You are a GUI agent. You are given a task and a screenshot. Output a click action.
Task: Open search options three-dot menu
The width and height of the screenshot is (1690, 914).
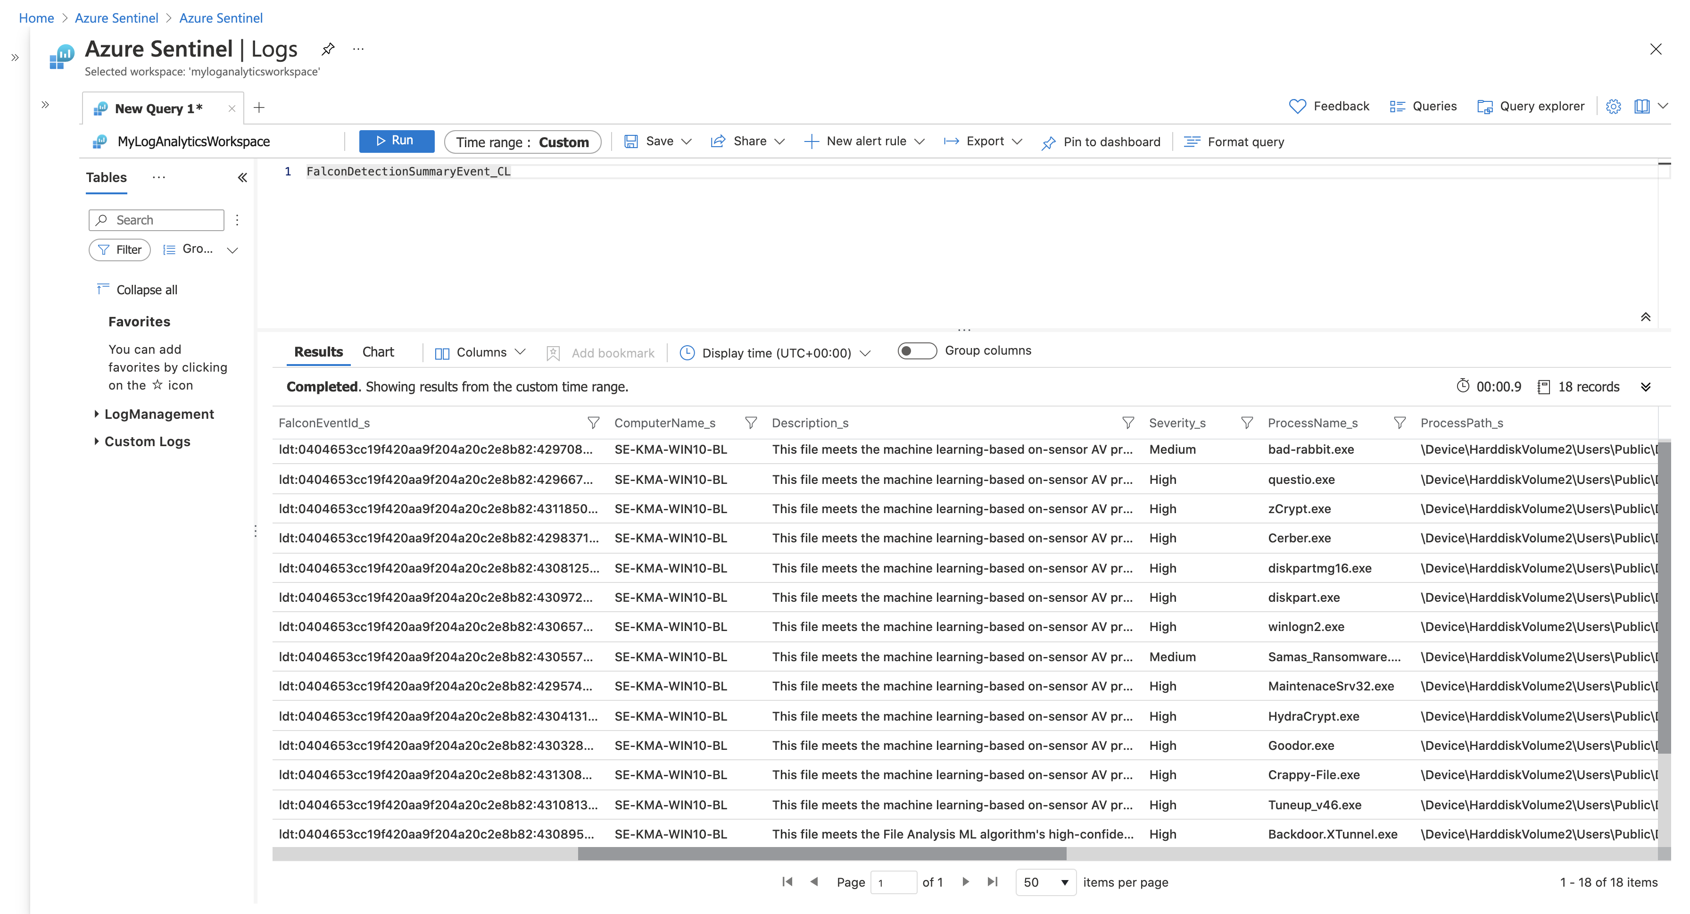[x=237, y=220]
